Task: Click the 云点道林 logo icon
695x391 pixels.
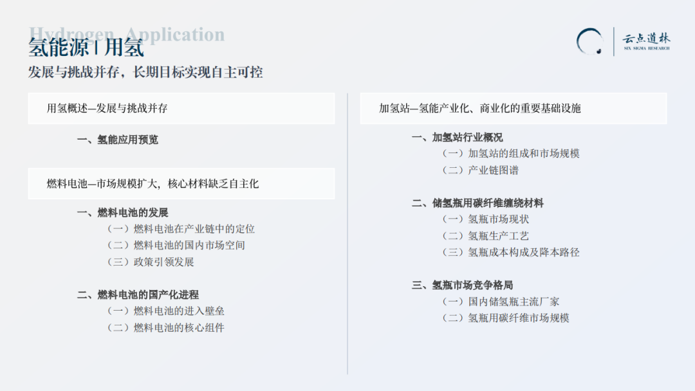Action: [589, 41]
